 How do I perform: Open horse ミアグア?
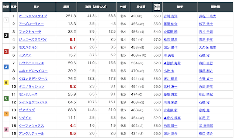tap(25, 55)
